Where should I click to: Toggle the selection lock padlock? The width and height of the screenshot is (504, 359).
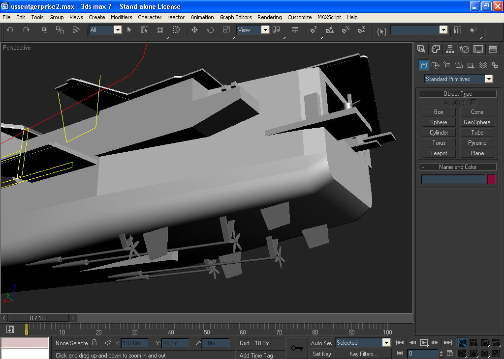coord(94,343)
